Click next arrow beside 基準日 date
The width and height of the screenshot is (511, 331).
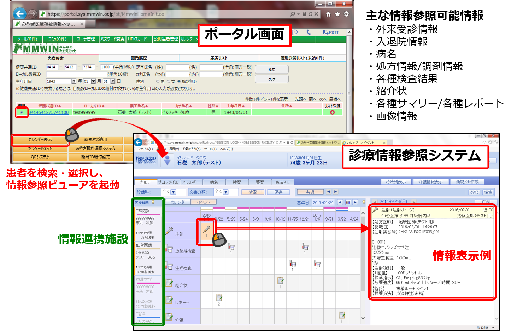(x=355, y=202)
